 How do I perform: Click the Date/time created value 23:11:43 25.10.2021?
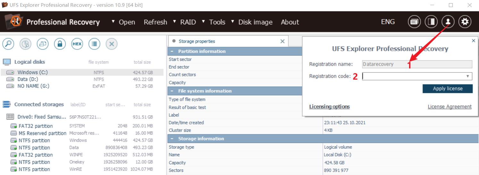click(345, 123)
